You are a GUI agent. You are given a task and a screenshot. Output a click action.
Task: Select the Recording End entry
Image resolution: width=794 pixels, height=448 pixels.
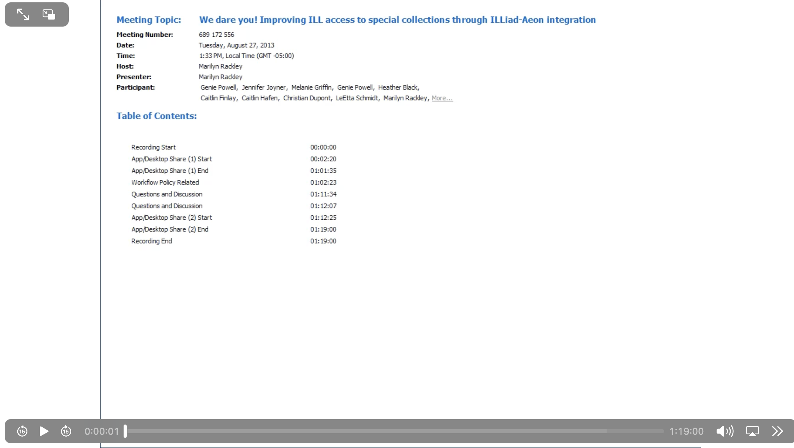[151, 241]
